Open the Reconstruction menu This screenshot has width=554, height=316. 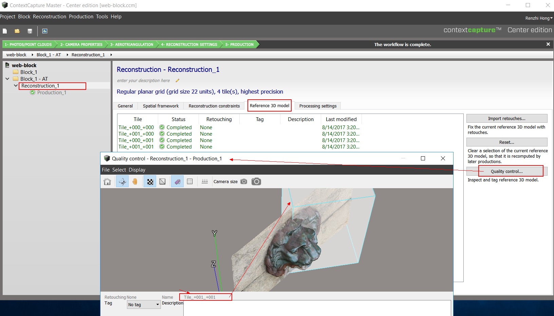coord(50,17)
